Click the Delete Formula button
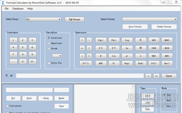The height and width of the screenshot is (113, 182). tap(164, 27)
